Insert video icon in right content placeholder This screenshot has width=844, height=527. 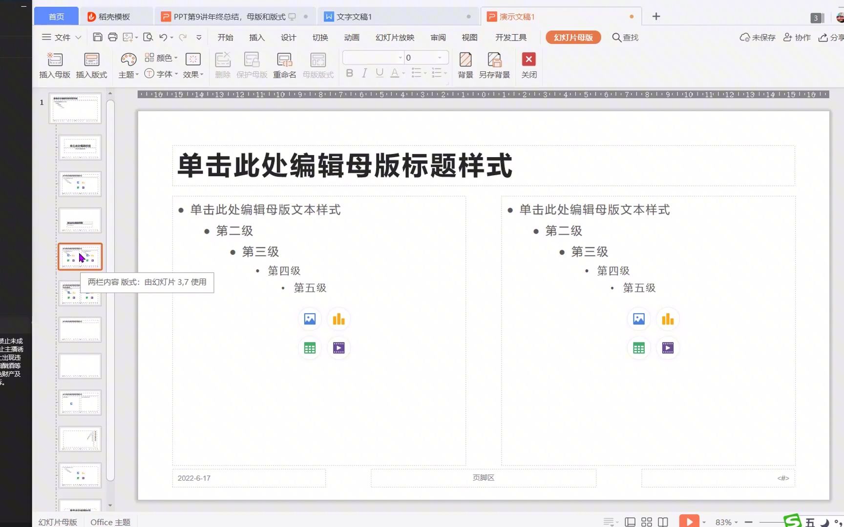668,348
